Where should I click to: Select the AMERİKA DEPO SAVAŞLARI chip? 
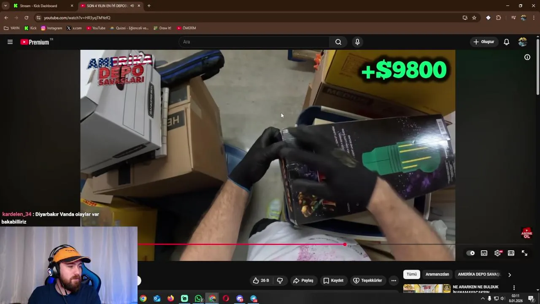[x=479, y=274]
